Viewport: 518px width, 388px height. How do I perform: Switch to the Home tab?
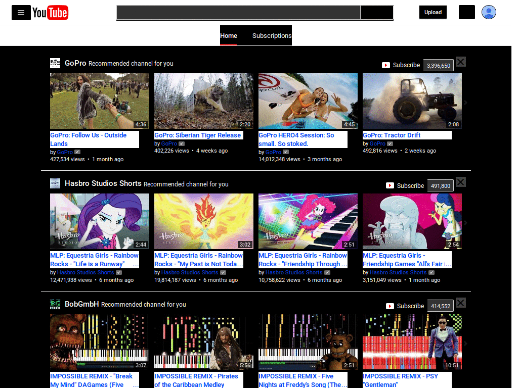(x=229, y=35)
